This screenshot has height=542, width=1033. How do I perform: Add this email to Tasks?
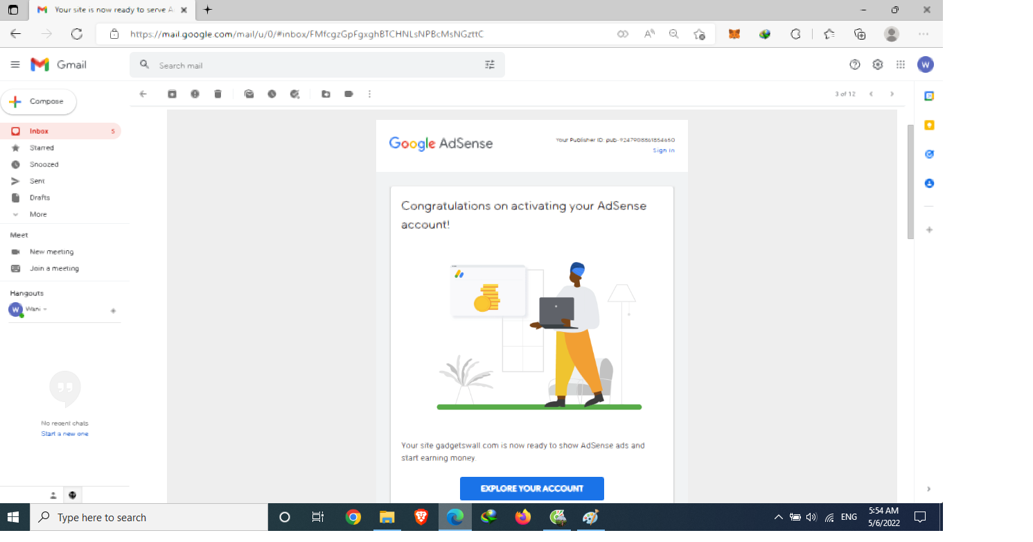(x=294, y=94)
